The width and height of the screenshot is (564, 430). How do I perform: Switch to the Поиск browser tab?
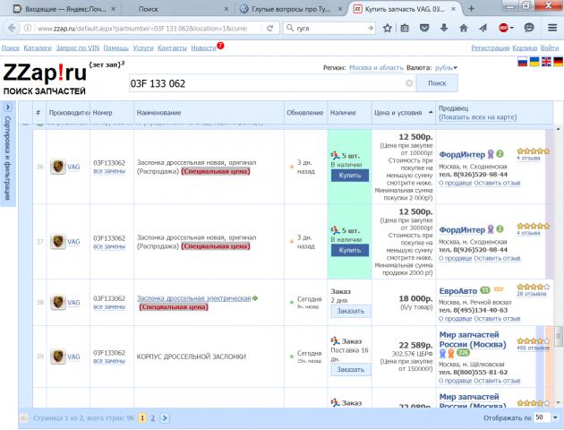180,9
